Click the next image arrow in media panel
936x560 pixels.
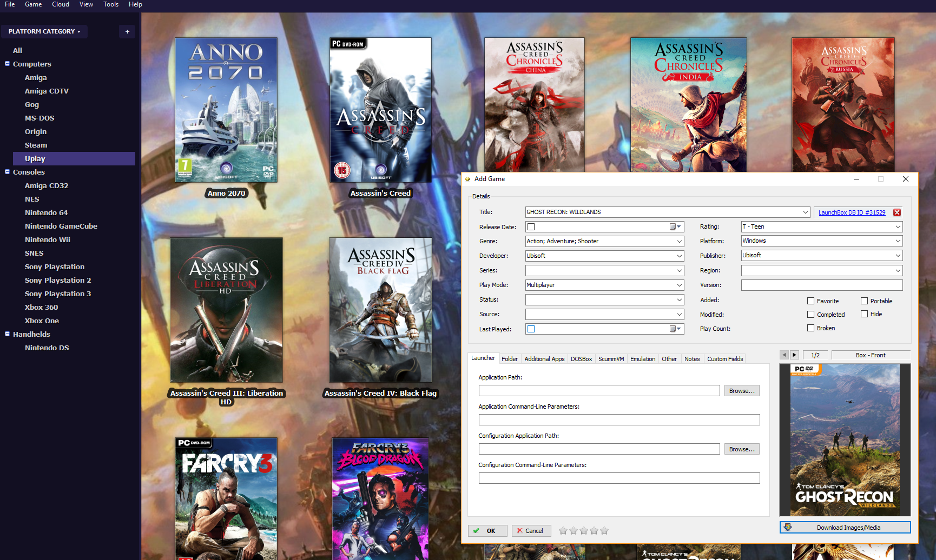794,355
